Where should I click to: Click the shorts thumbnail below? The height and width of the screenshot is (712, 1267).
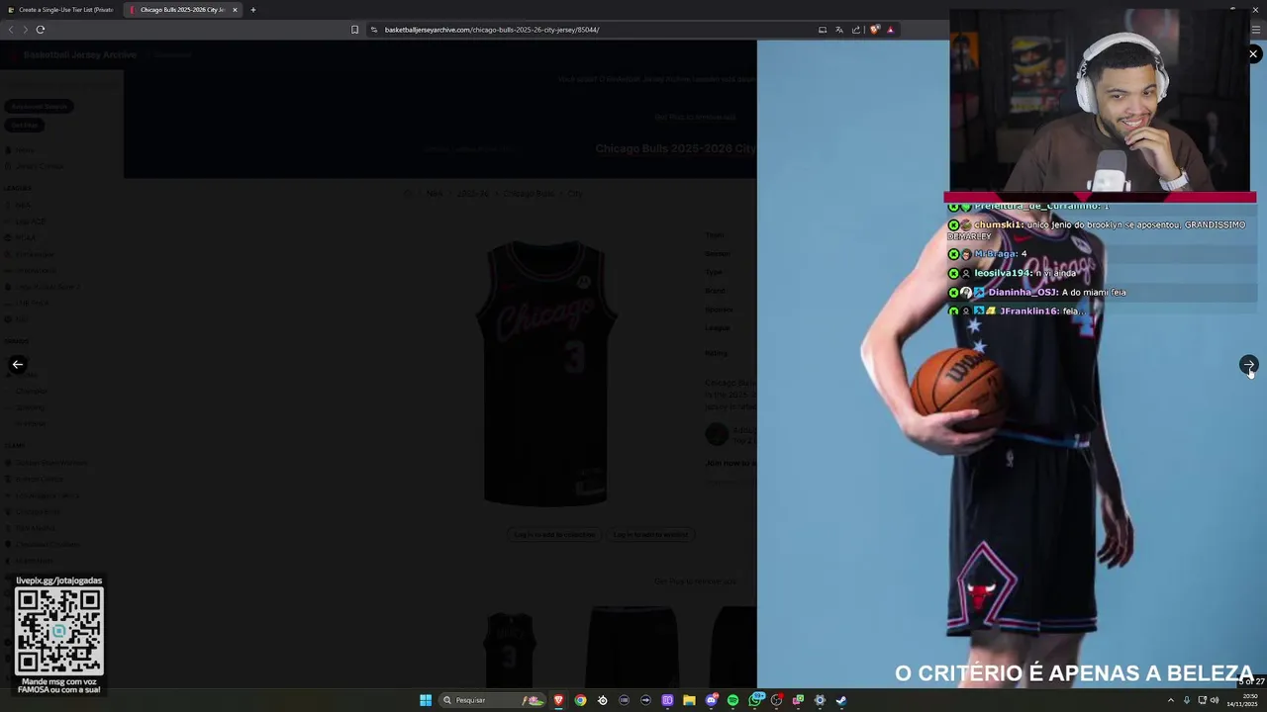tap(633, 648)
